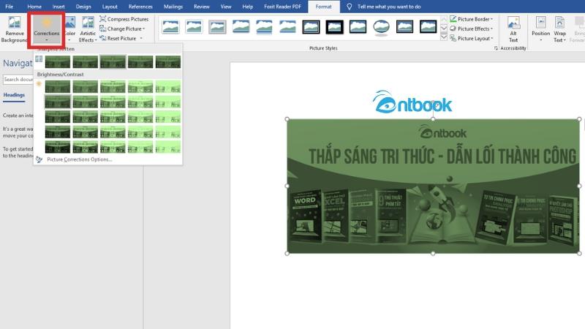The height and width of the screenshot is (329, 585).
Task: Open the Help ribbon tab
Action: click(x=247, y=7)
